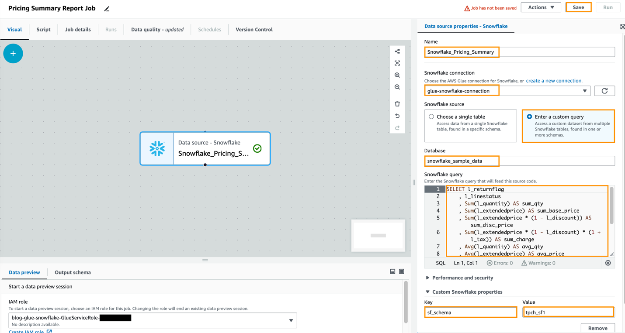This screenshot has width=625, height=333.
Task: Click the Database input field
Action: (x=519, y=161)
